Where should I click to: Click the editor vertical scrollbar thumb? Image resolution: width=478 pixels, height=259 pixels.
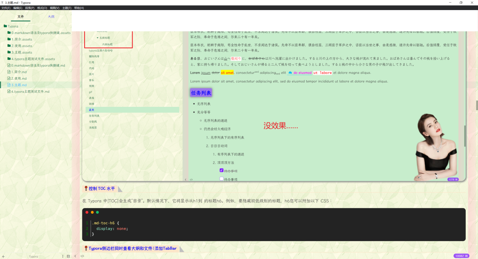[x=477, y=105]
